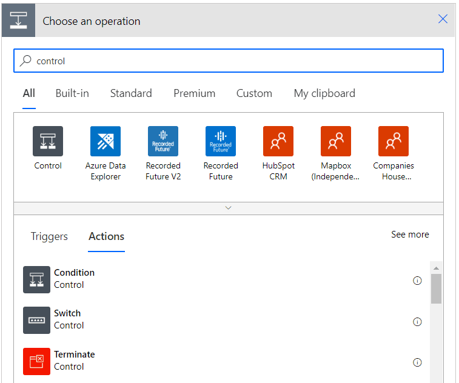Screen dimensions: 459x383
Task: Click the actions list scrollbar thumb
Action: pyautogui.click(x=436, y=288)
